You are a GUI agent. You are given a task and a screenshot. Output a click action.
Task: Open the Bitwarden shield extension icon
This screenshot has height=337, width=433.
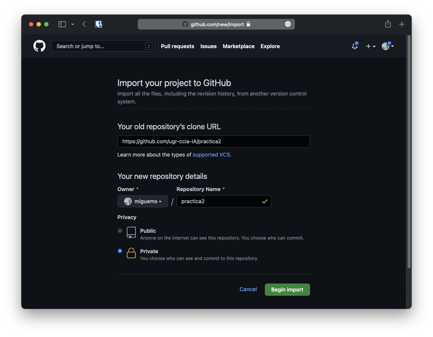[x=99, y=24]
